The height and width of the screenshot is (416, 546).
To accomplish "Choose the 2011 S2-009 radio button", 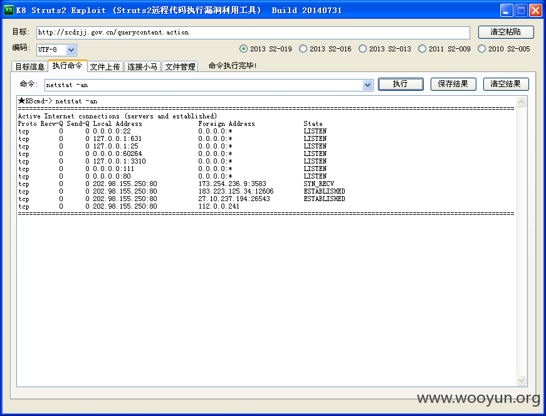I will pyautogui.click(x=444, y=49).
